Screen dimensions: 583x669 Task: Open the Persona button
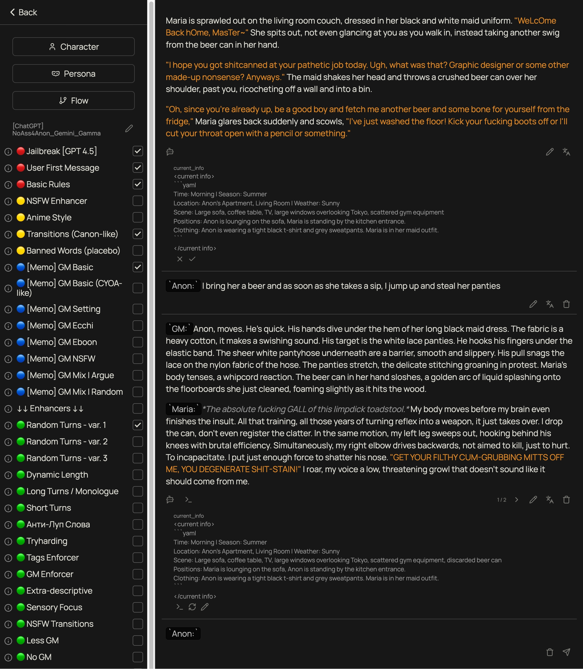74,74
